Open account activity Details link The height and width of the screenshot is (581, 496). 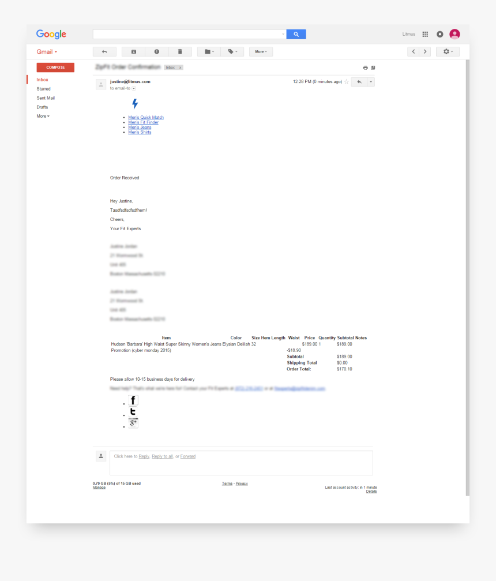coord(371,492)
